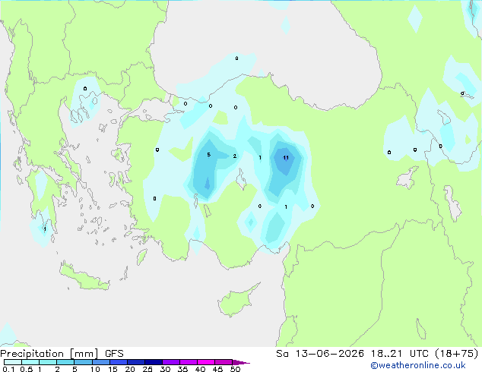Click the 'Precipitation [mm] GFS' title text
The image size is (482, 372).
[62, 354]
